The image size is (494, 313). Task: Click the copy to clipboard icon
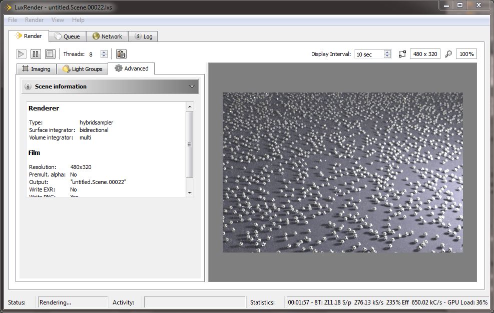[121, 54]
